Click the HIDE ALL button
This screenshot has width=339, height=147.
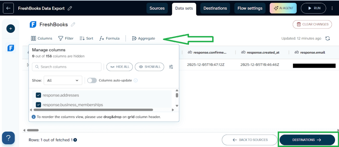[x=120, y=67]
